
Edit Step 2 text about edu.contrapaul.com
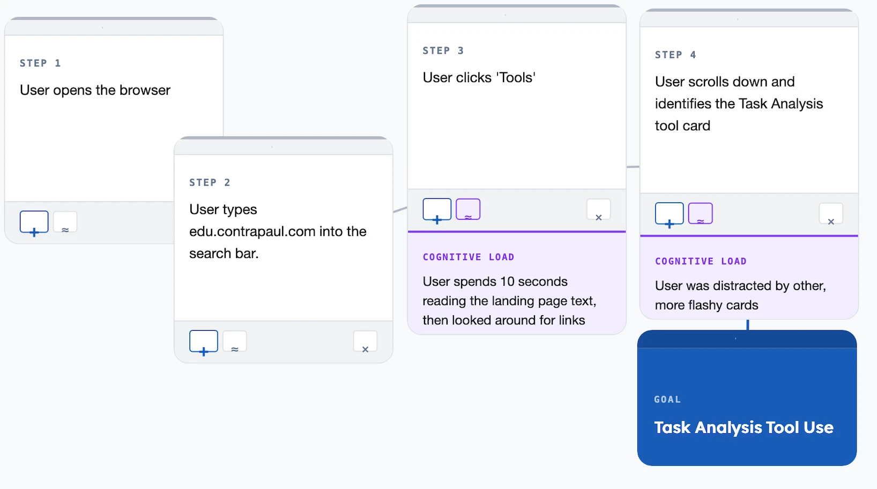tap(278, 231)
